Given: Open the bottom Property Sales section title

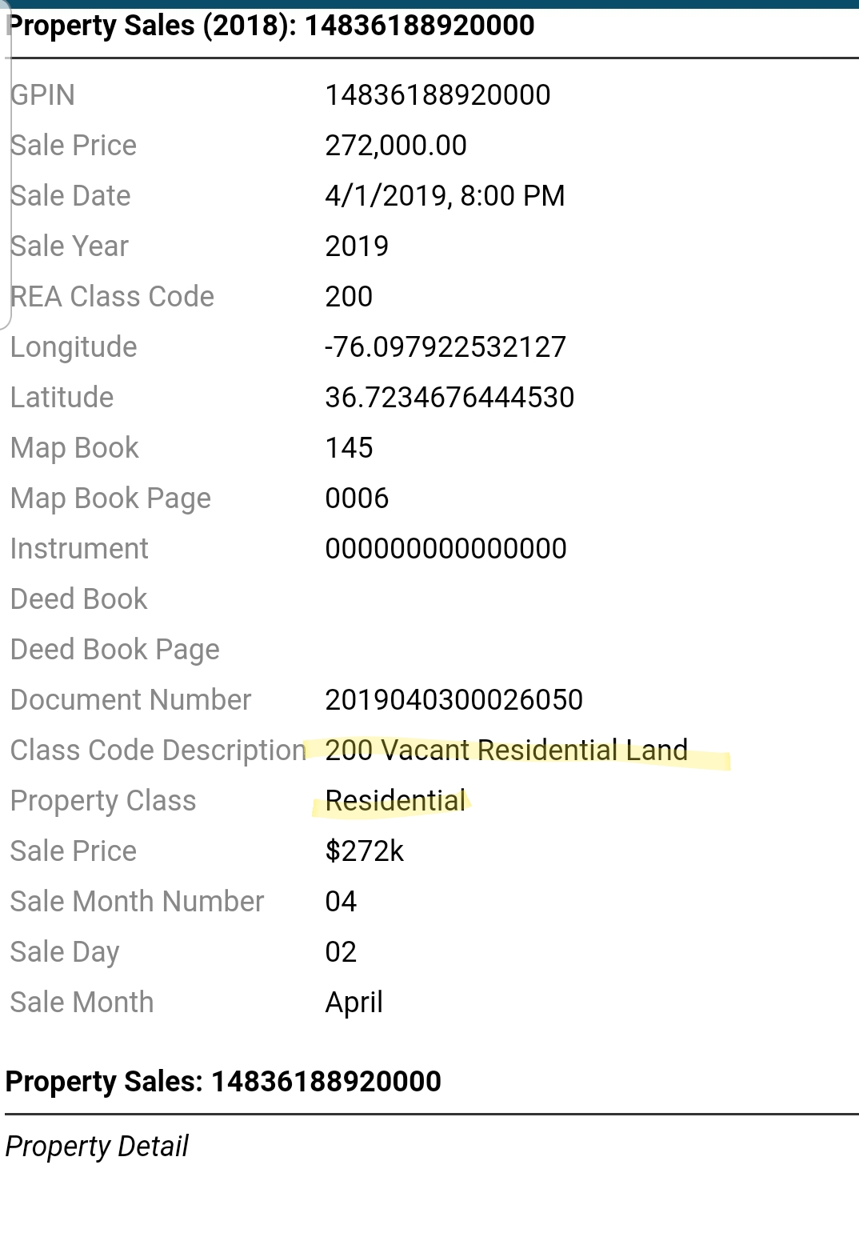Looking at the screenshot, I should (223, 1081).
